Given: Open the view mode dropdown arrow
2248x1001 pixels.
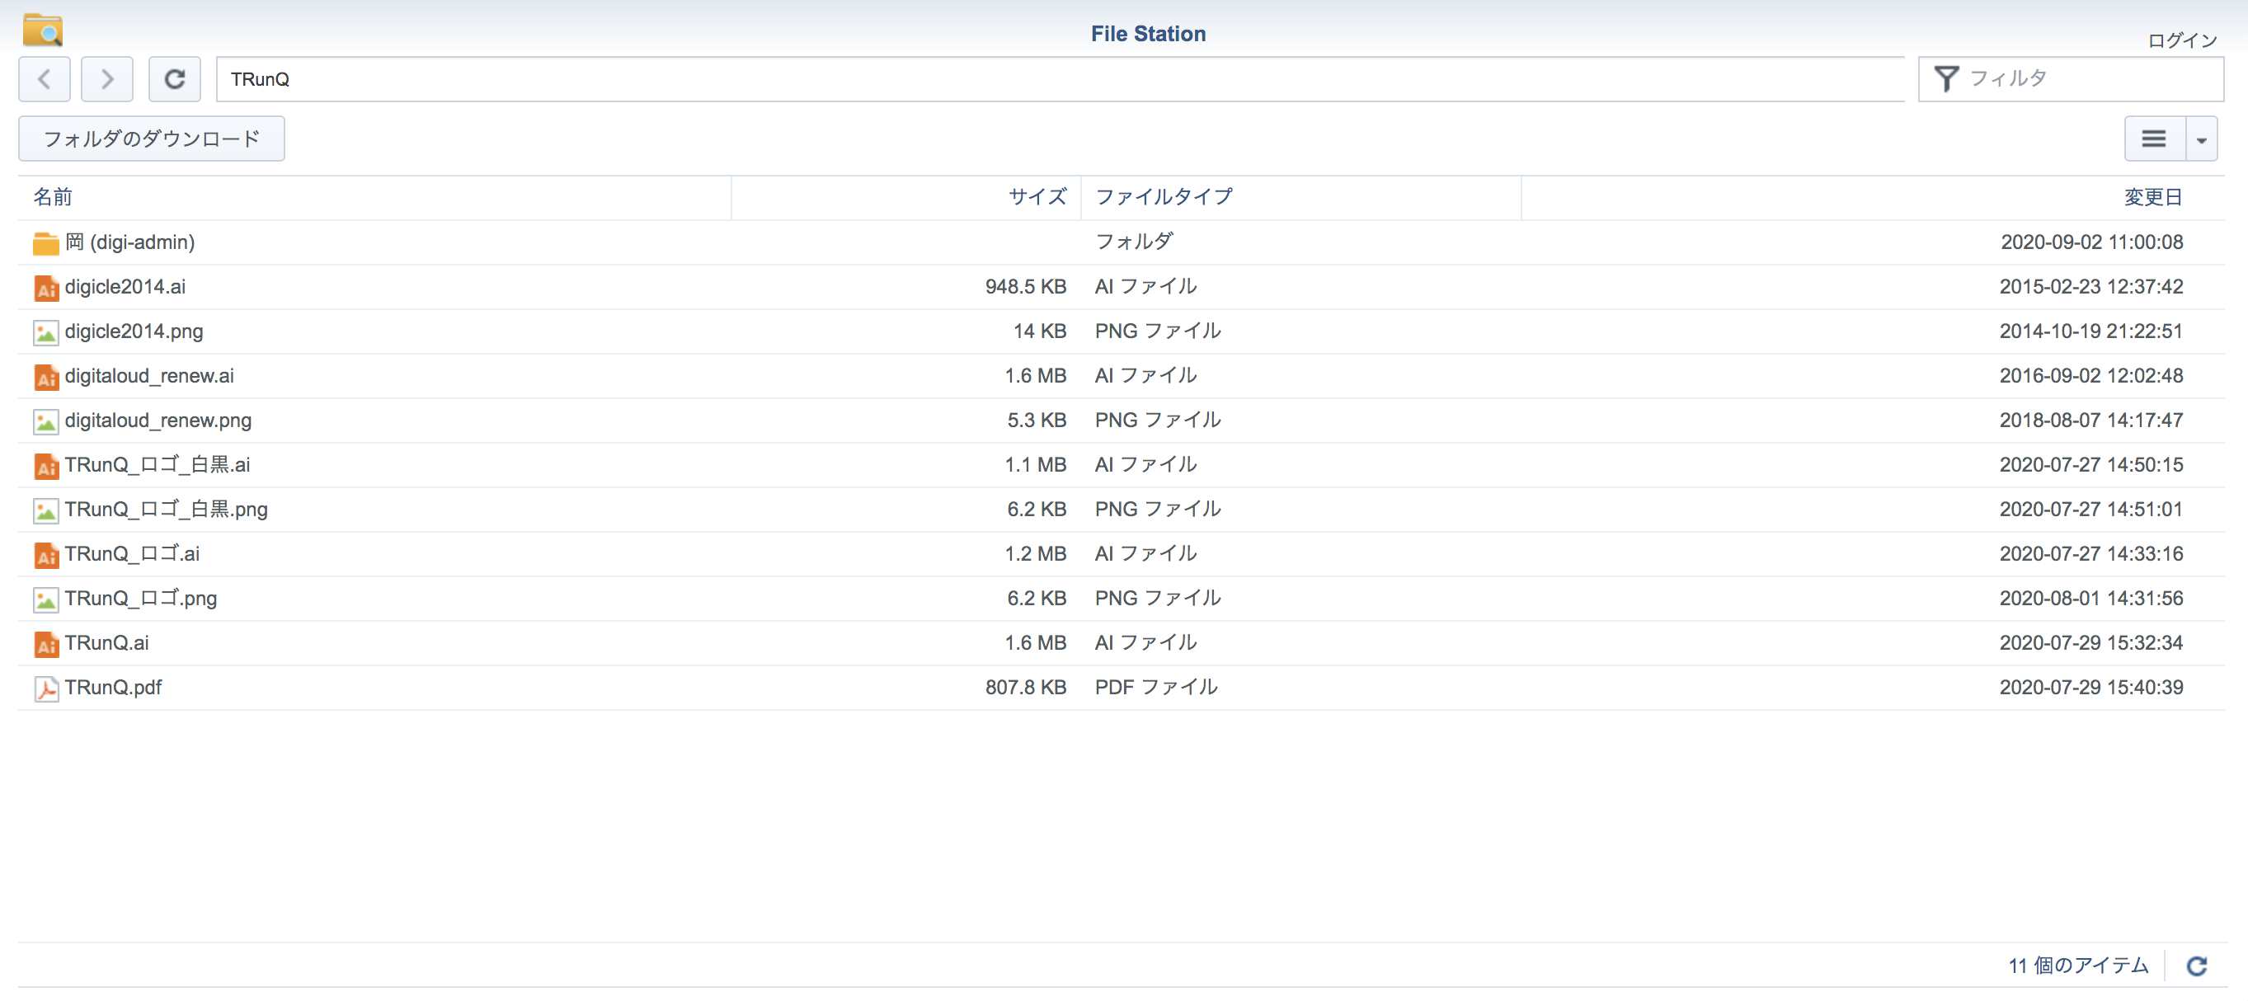Looking at the screenshot, I should click(x=2201, y=139).
